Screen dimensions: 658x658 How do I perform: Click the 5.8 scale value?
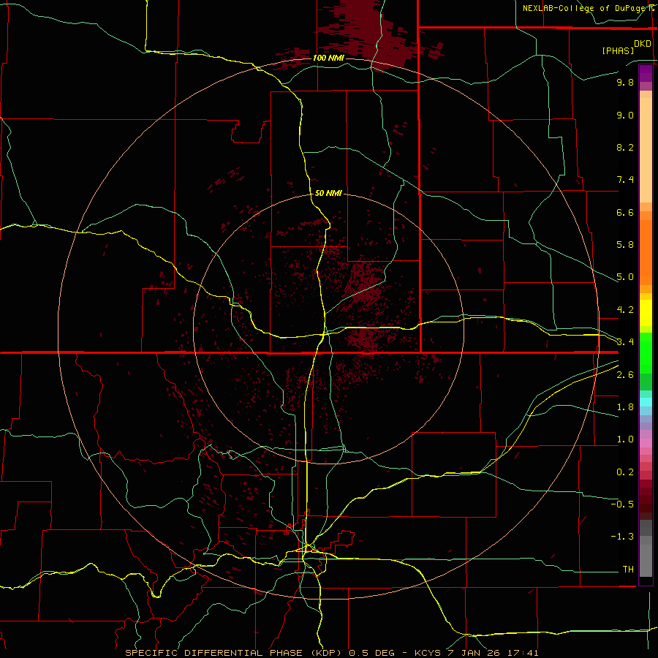coord(625,245)
